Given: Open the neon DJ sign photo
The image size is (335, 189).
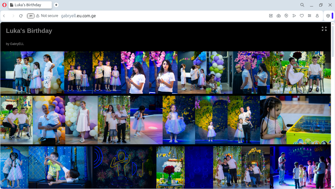Looking at the screenshot, I should [125, 167].
